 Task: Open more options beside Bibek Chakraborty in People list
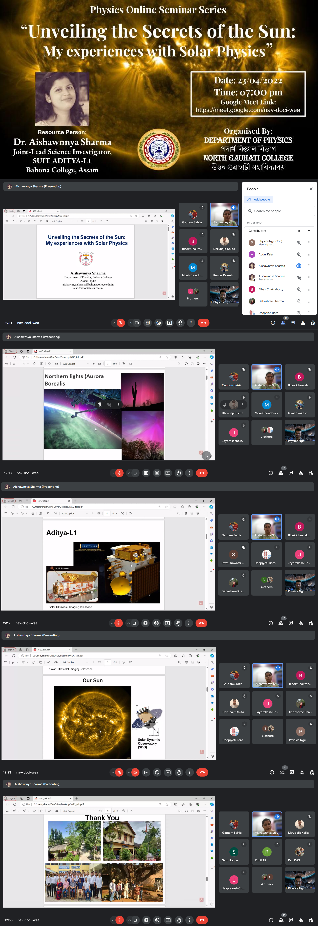click(309, 289)
